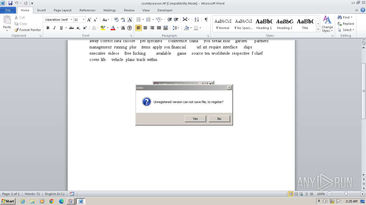Open the Windows Start menu

pyautogui.click(x=8, y=201)
